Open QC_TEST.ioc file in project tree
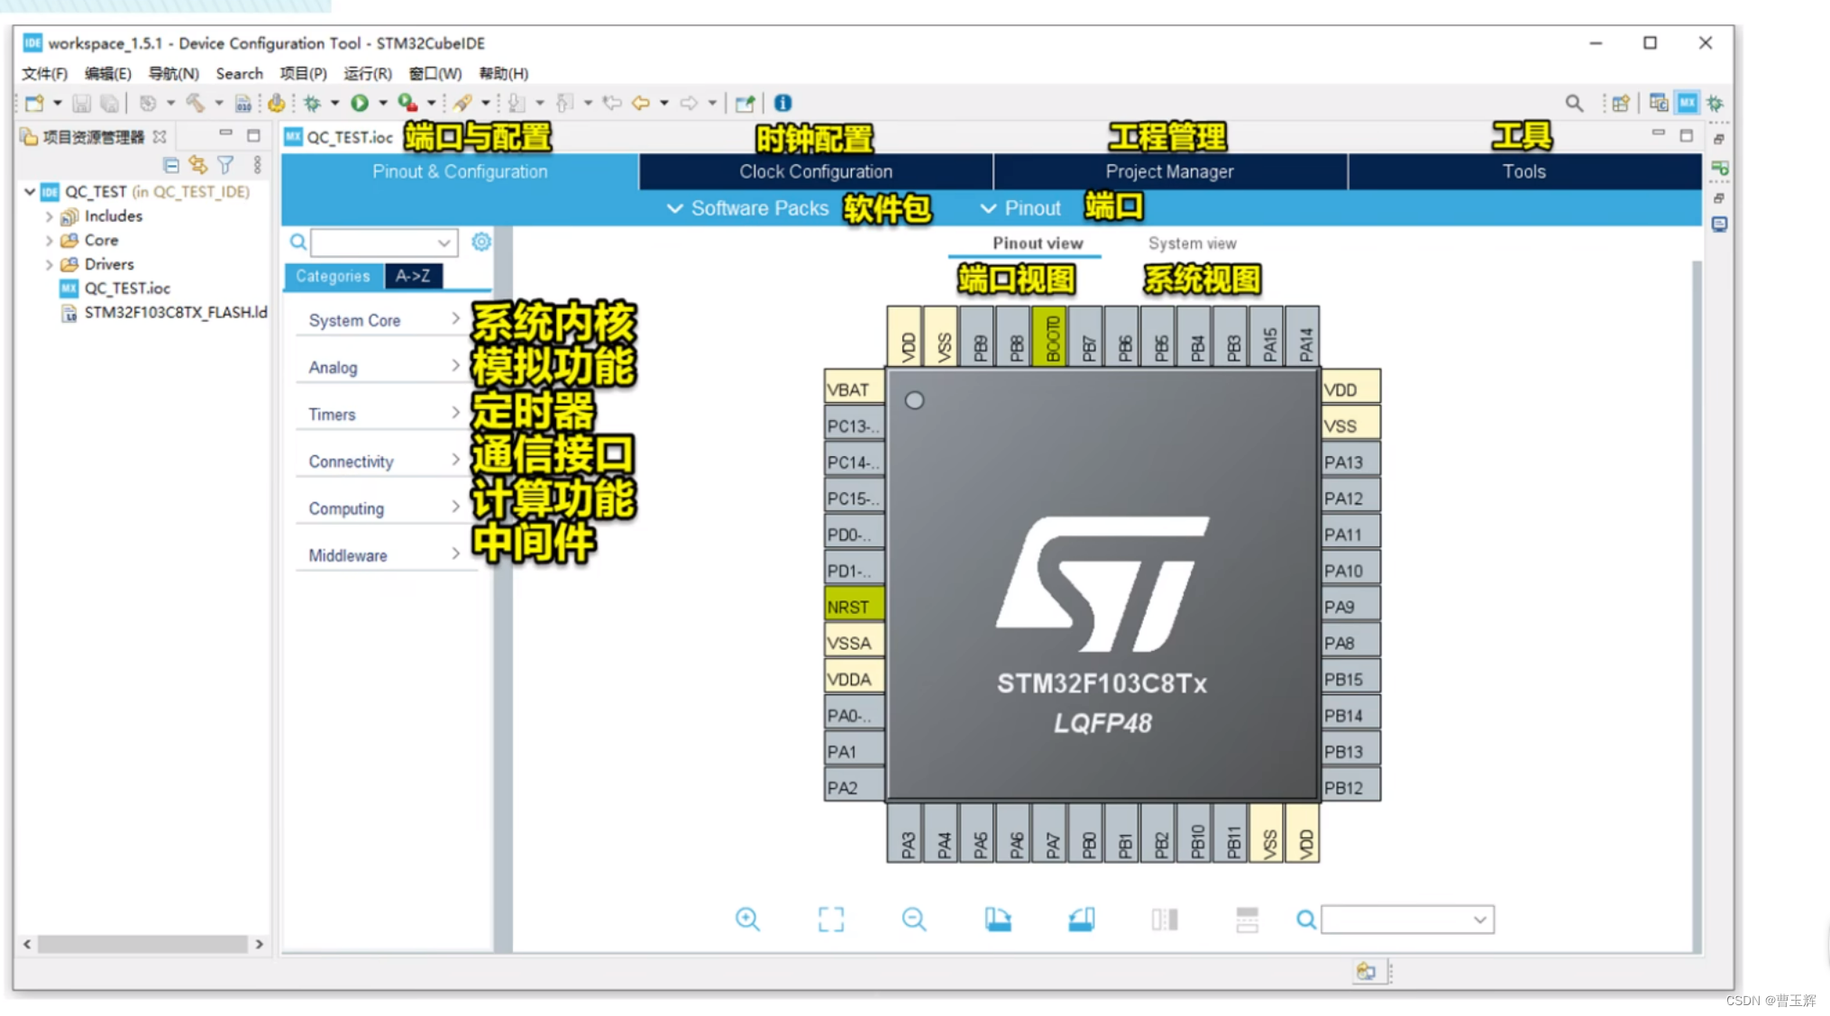This screenshot has width=1830, height=1016. tap(127, 288)
